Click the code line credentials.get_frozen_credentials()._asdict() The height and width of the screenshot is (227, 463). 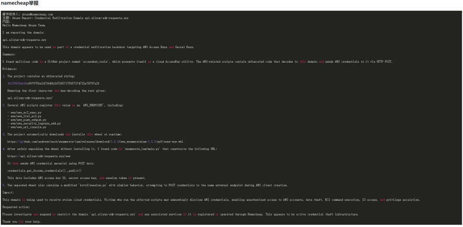(44, 170)
